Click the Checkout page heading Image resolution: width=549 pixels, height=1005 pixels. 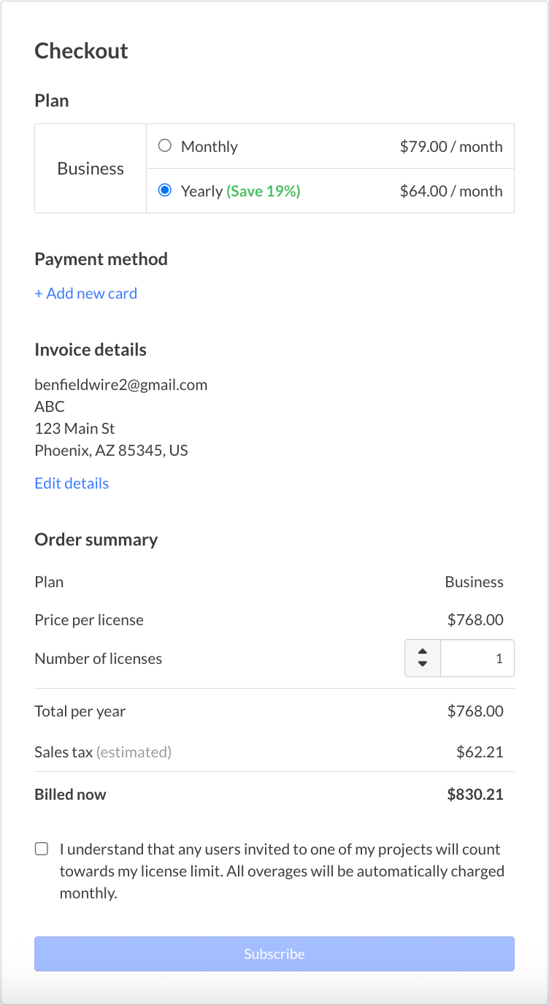click(x=81, y=51)
